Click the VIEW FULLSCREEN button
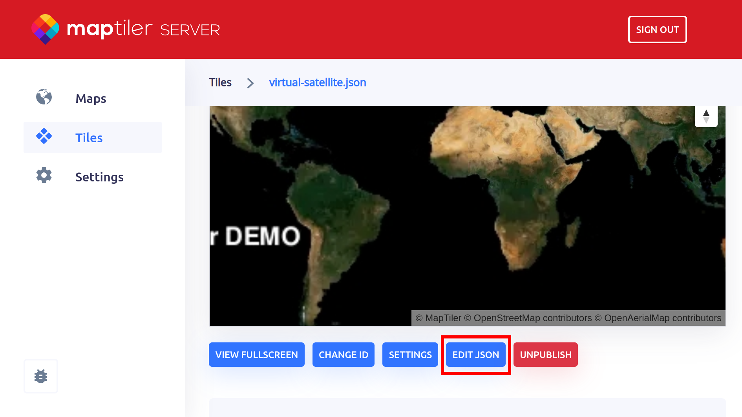Screen dimensions: 742x417 (256, 355)
